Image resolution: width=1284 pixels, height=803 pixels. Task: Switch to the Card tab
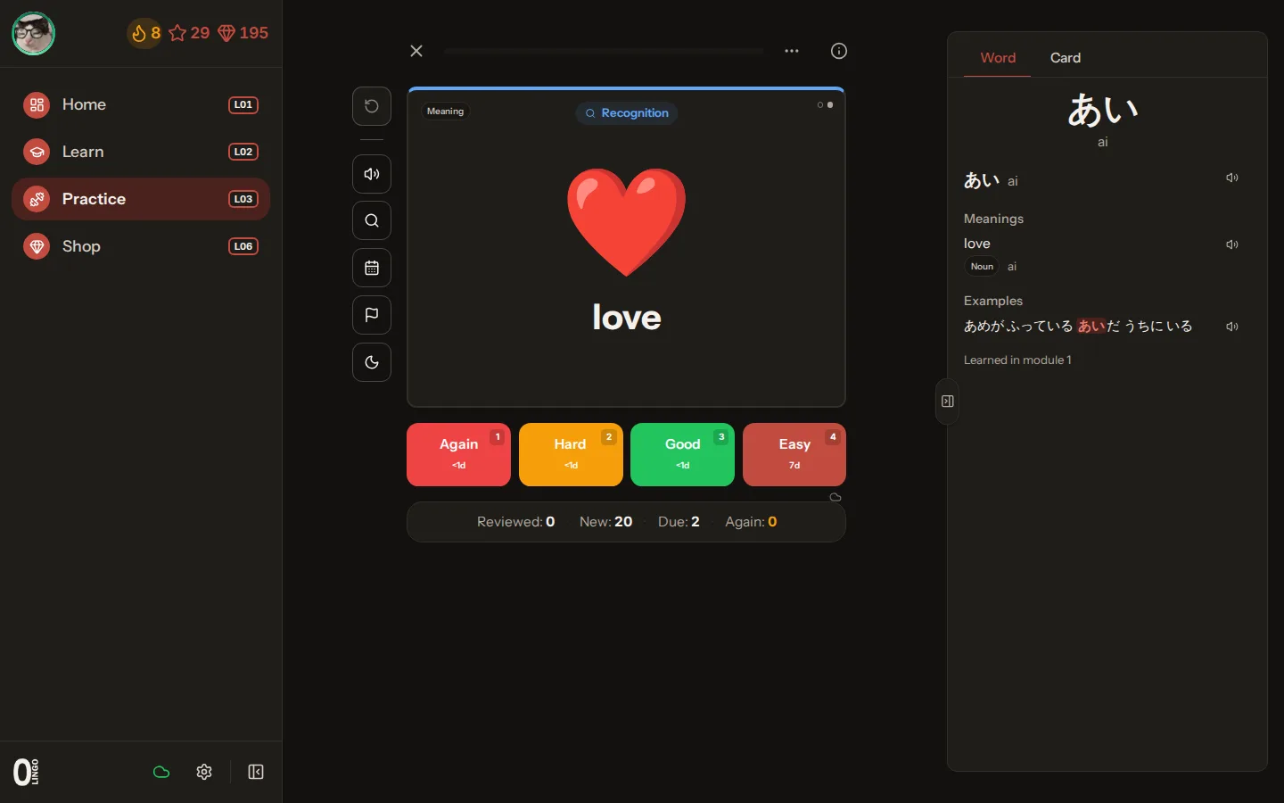click(x=1066, y=58)
